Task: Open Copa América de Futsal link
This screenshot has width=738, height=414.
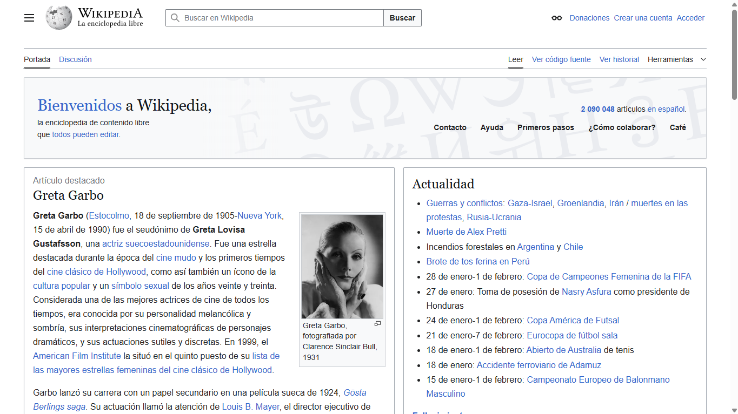Action: pyautogui.click(x=573, y=320)
